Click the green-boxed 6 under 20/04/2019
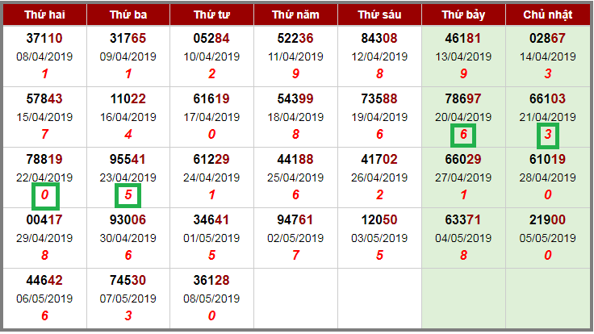This screenshot has width=594, height=334. (x=463, y=135)
